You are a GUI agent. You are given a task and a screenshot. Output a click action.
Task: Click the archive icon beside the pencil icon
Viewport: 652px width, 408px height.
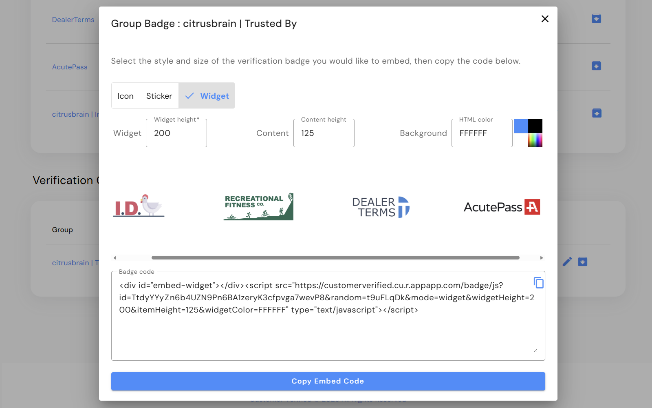tap(583, 262)
